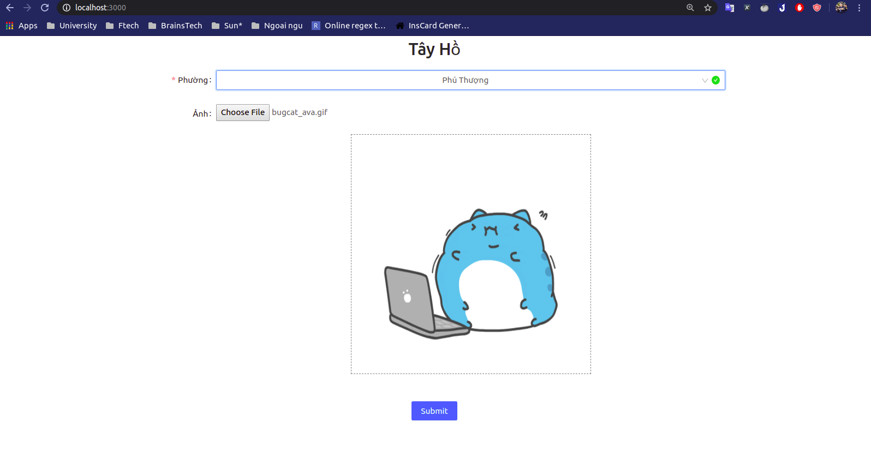This screenshot has height=470, width=871.
Task: Open the Sun* bookmark folder
Action: coord(227,26)
